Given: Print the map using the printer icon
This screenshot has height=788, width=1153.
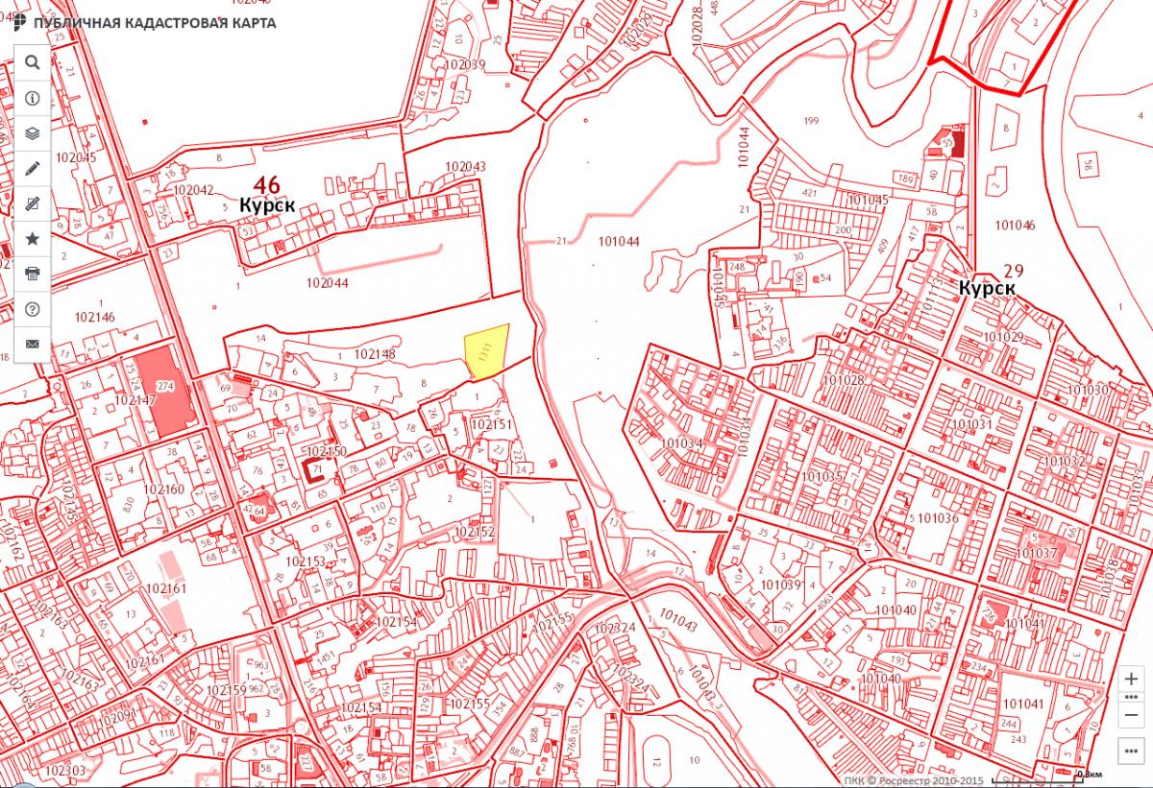Looking at the screenshot, I should [32, 274].
